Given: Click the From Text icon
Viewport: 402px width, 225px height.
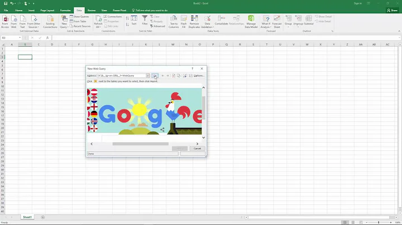Looking at the screenshot, I should pyautogui.click(x=22, y=22).
